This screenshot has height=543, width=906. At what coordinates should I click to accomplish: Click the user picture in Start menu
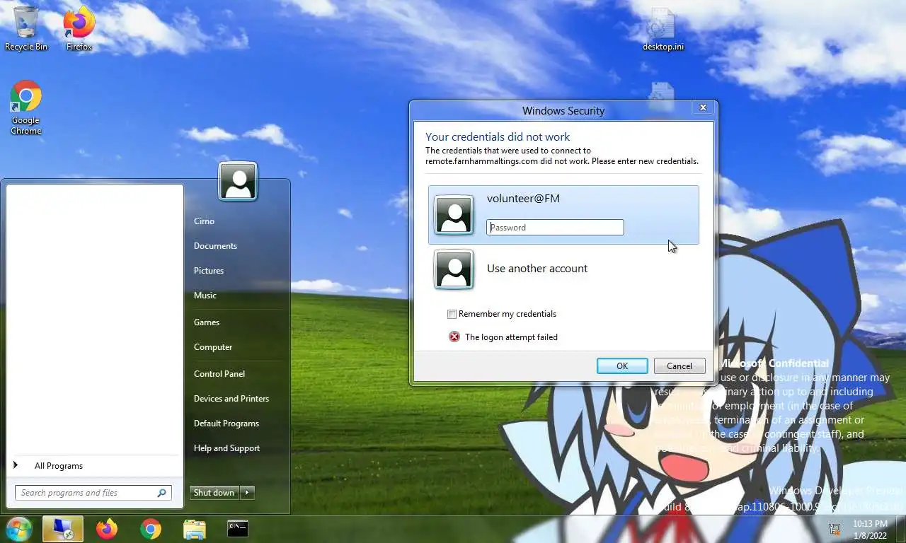[x=238, y=181]
